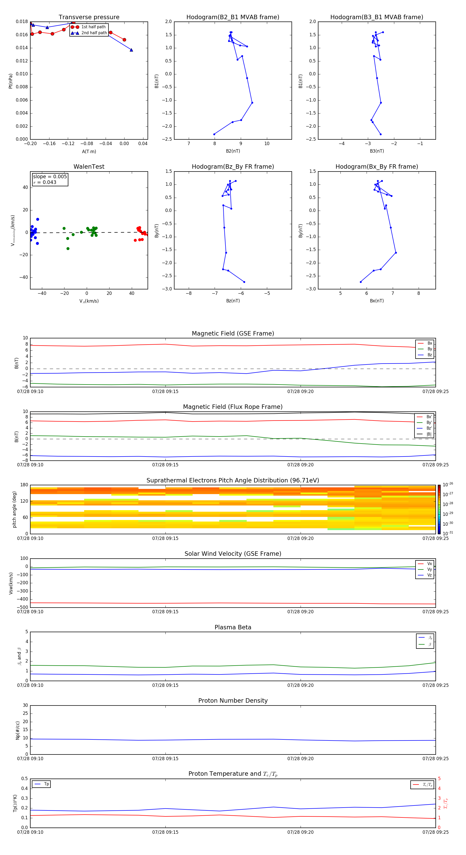Click the Vx legend entry in velocity plot

425,564
